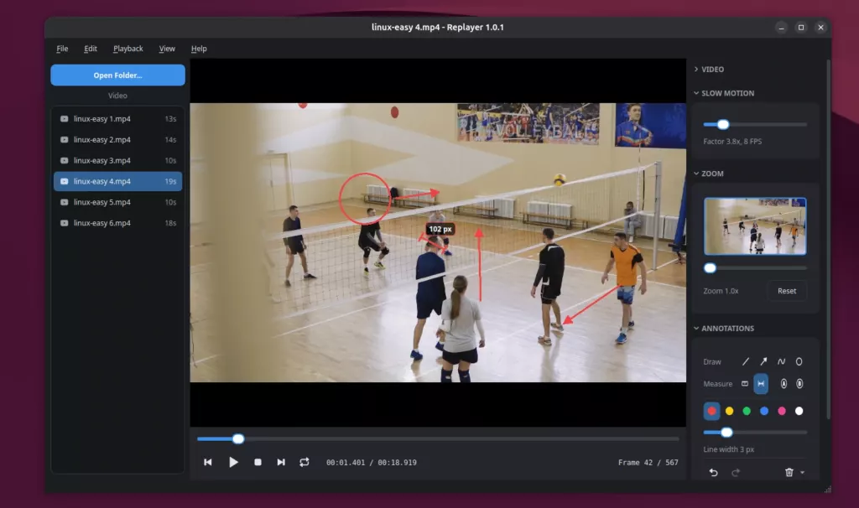This screenshot has height=508, width=859.
Task: Choose the red annotation color
Action: pos(711,411)
